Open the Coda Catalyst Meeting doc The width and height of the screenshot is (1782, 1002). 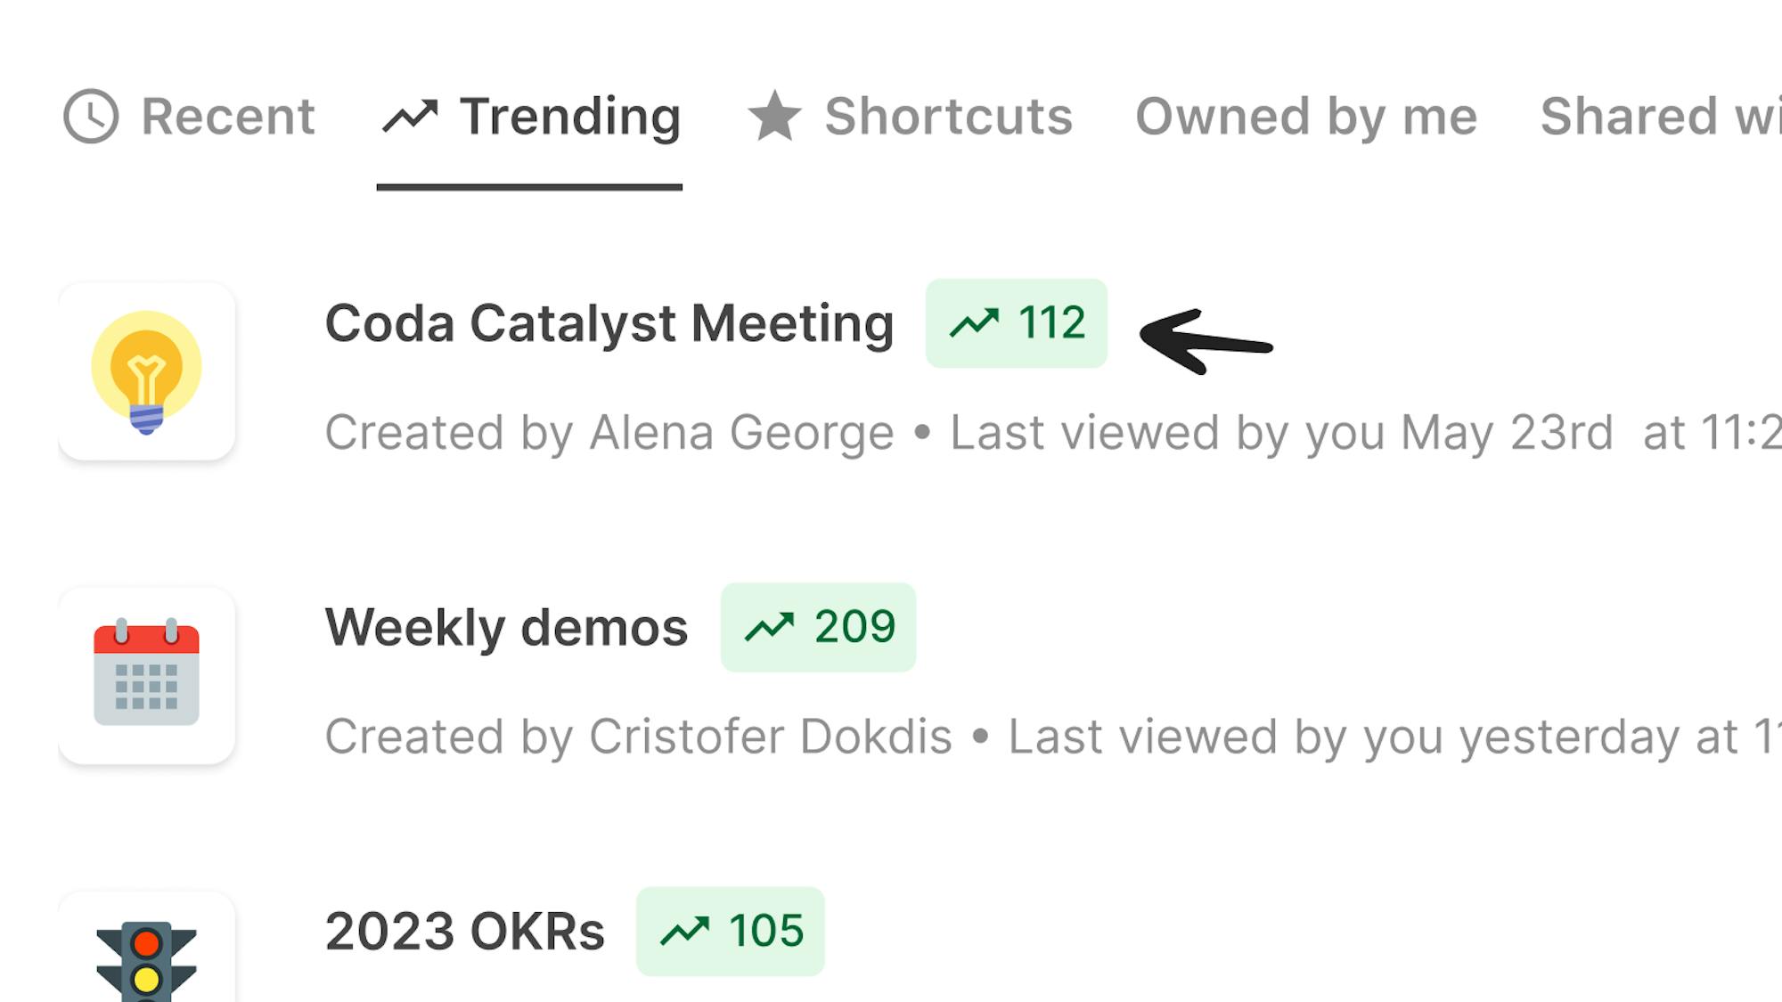coord(609,323)
